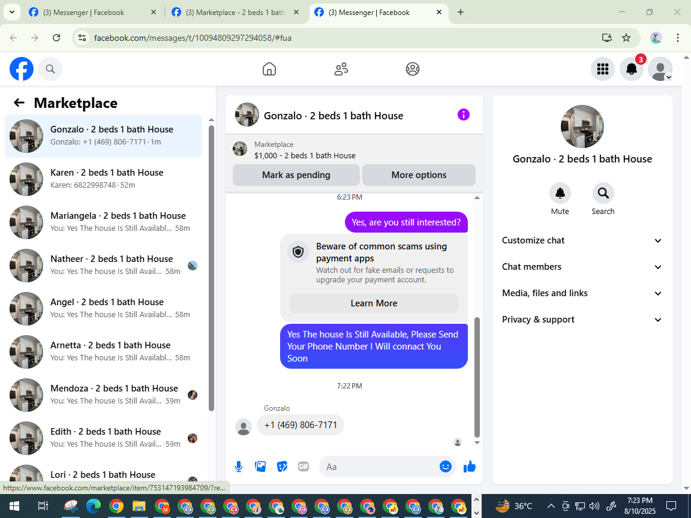Open the Friends icon in top navigation
Screen dimensions: 691x518
pos(341,69)
